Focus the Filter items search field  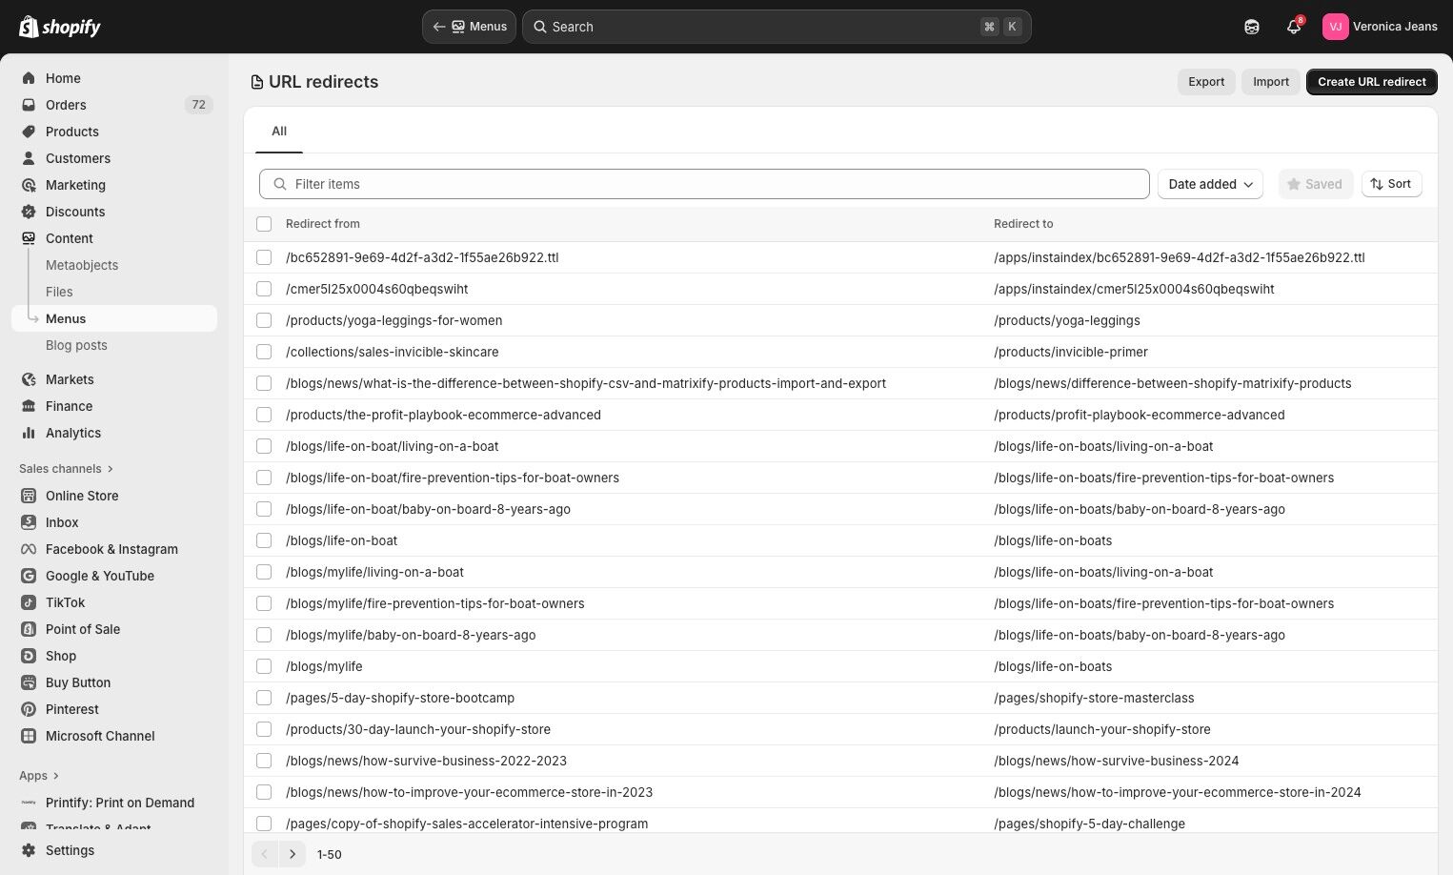(704, 184)
